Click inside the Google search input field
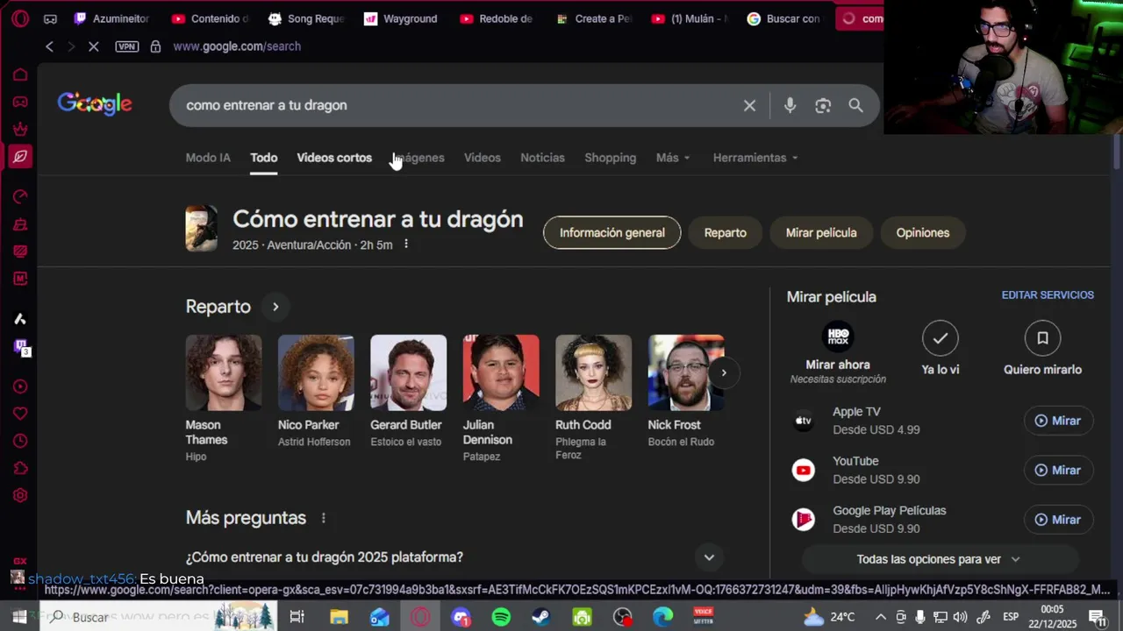1123x631 pixels. point(456,105)
